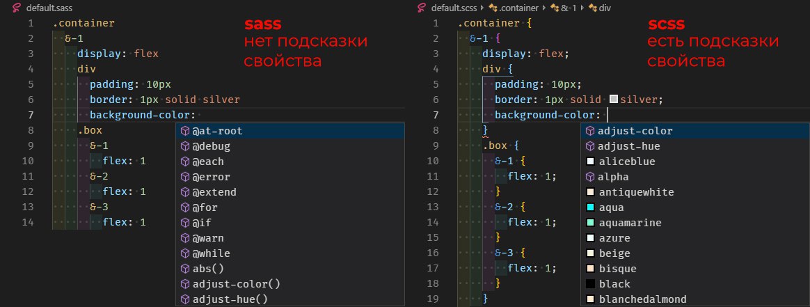Pick the @each suggestion
The image size is (810, 307).
click(x=289, y=162)
